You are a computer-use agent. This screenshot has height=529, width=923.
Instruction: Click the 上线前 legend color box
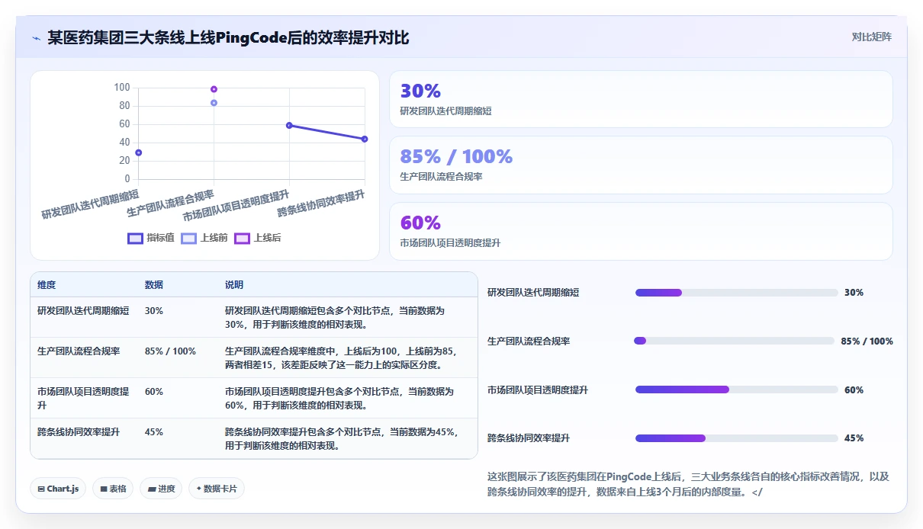[188, 238]
